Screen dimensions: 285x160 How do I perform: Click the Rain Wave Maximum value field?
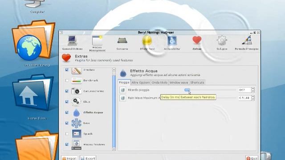[x=245, y=98]
